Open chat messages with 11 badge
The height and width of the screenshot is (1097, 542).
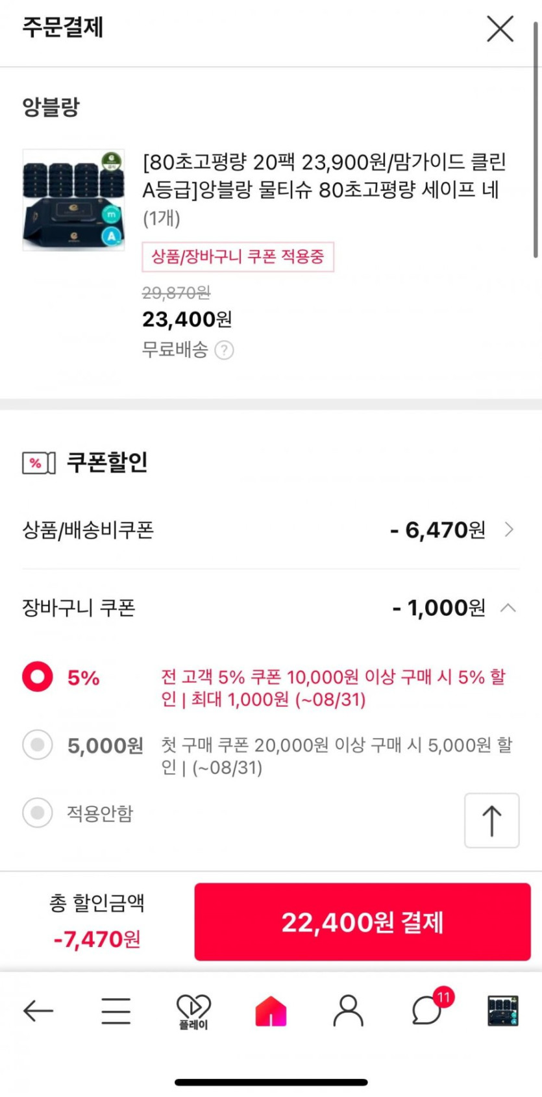pyautogui.click(x=427, y=1011)
